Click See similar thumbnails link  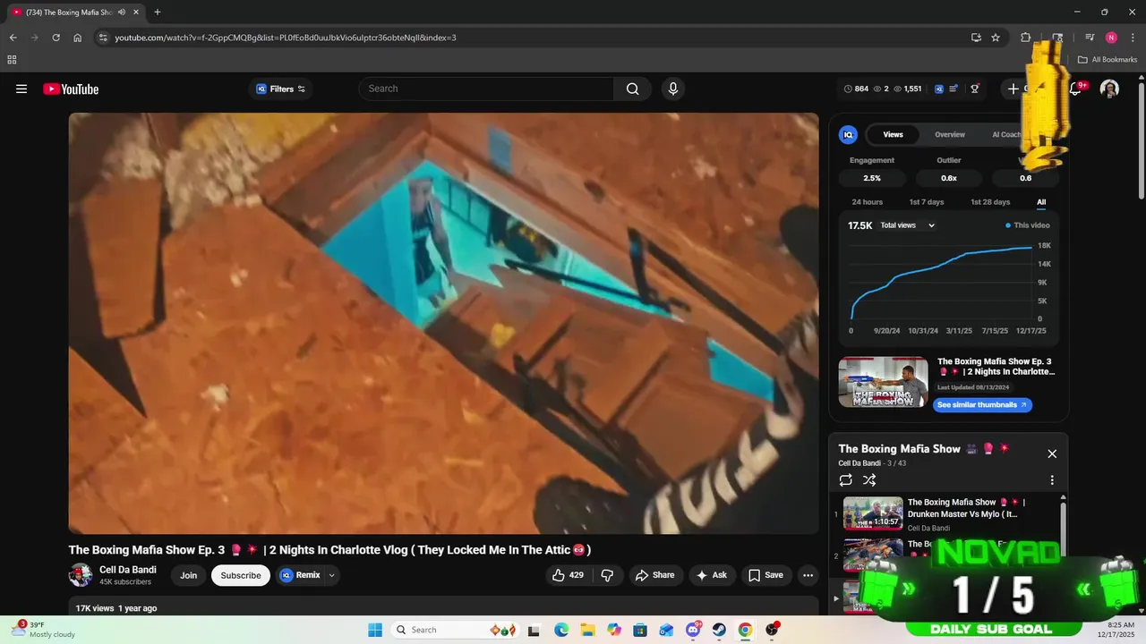coord(982,405)
